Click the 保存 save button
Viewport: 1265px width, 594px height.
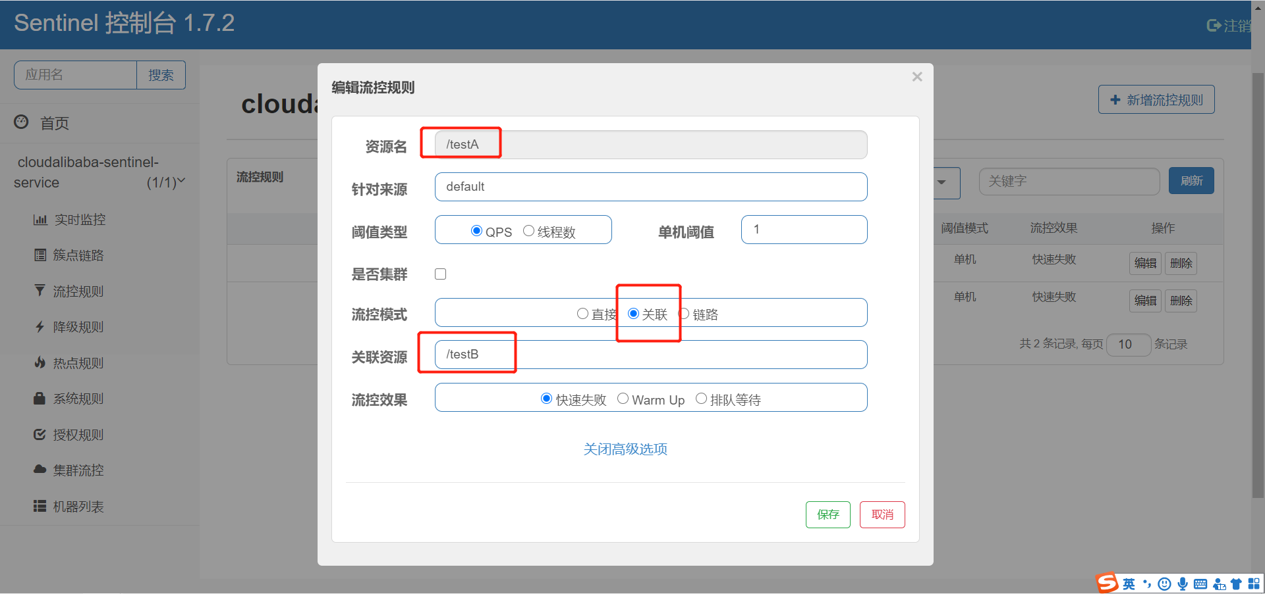tap(828, 514)
